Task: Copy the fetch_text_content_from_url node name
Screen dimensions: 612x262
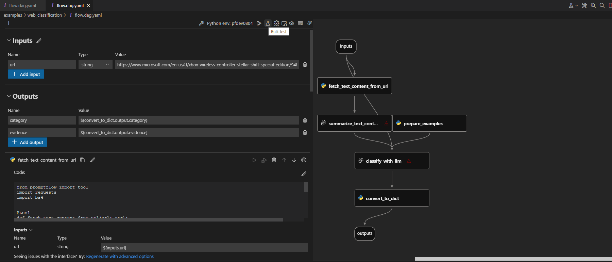Action: pyautogui.click(x=82, y=160)
